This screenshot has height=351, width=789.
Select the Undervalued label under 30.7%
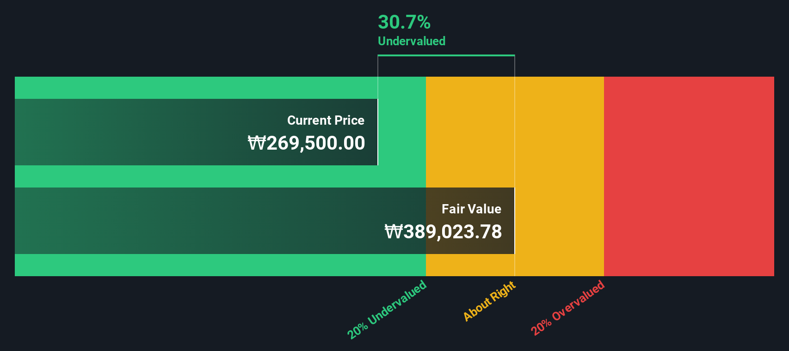click(412, 41)
